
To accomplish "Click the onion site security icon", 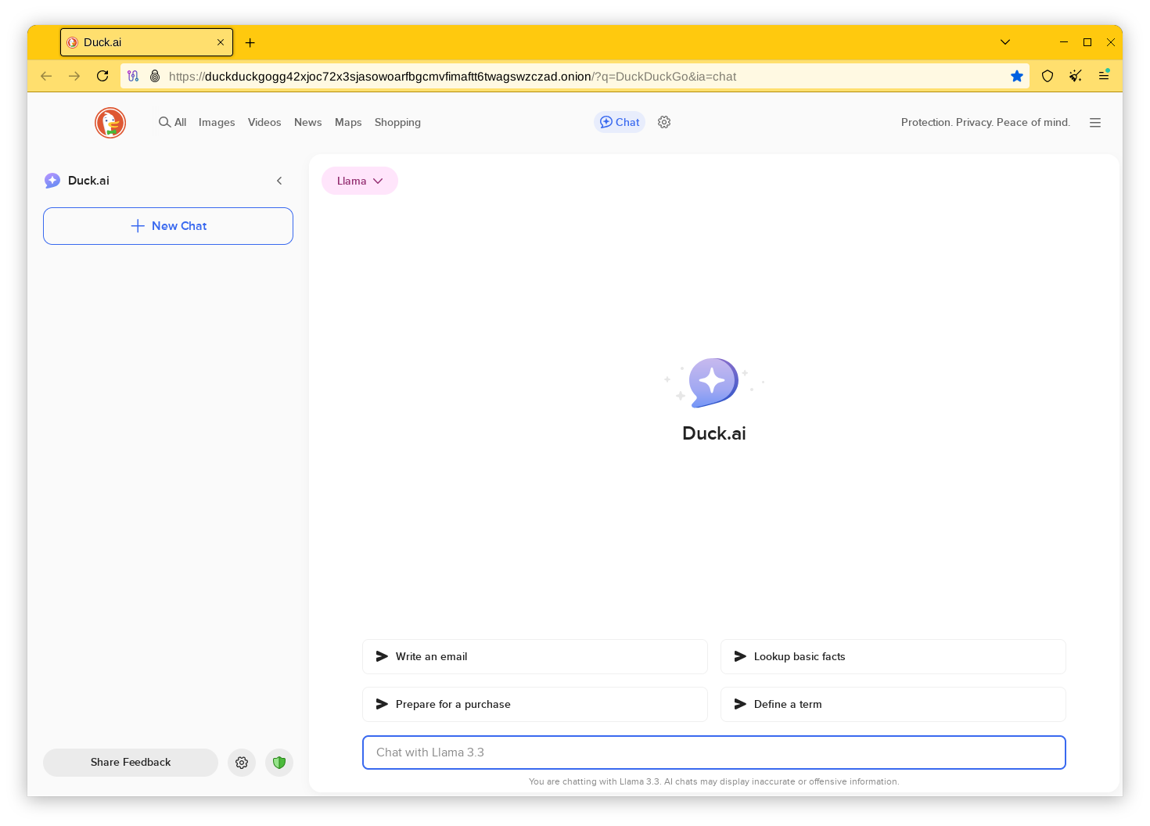I will (x=155, y=76).
